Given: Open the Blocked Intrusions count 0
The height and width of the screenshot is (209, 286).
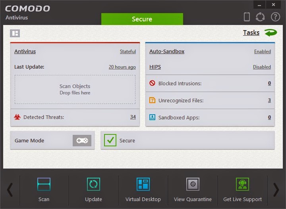Looking at the screenshot, I should pyautogui.click(x=269, y=83).
